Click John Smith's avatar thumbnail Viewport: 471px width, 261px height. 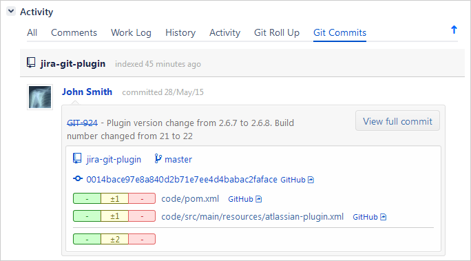[x=40, y=97]
